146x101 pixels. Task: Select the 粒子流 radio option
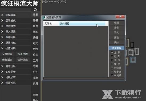[116, 72]
